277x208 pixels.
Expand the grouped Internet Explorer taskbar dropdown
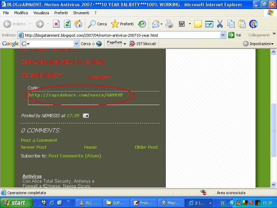[x=210, y=203]
